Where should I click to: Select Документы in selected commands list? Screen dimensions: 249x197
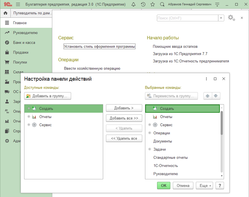pyautogui.click(x=182, y=141)
